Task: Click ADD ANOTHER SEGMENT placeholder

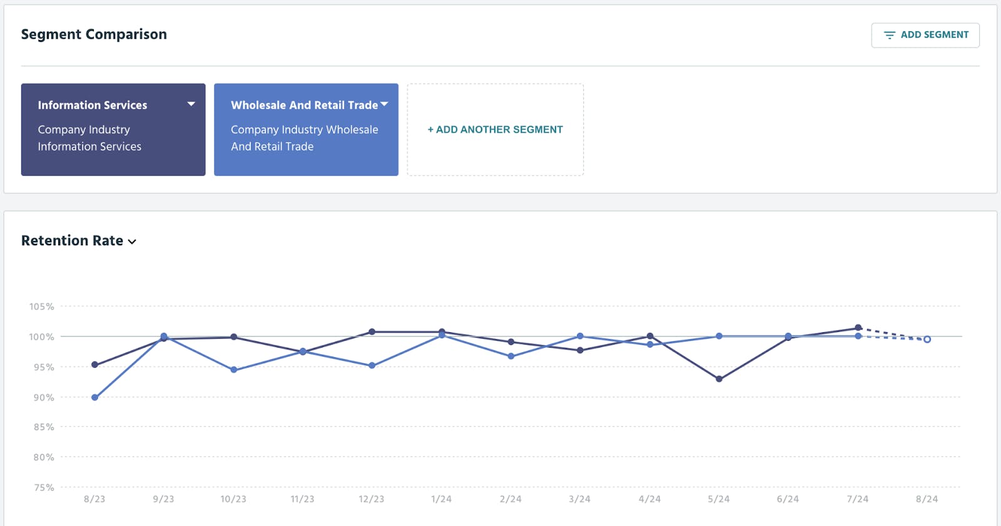Action: 495,129
